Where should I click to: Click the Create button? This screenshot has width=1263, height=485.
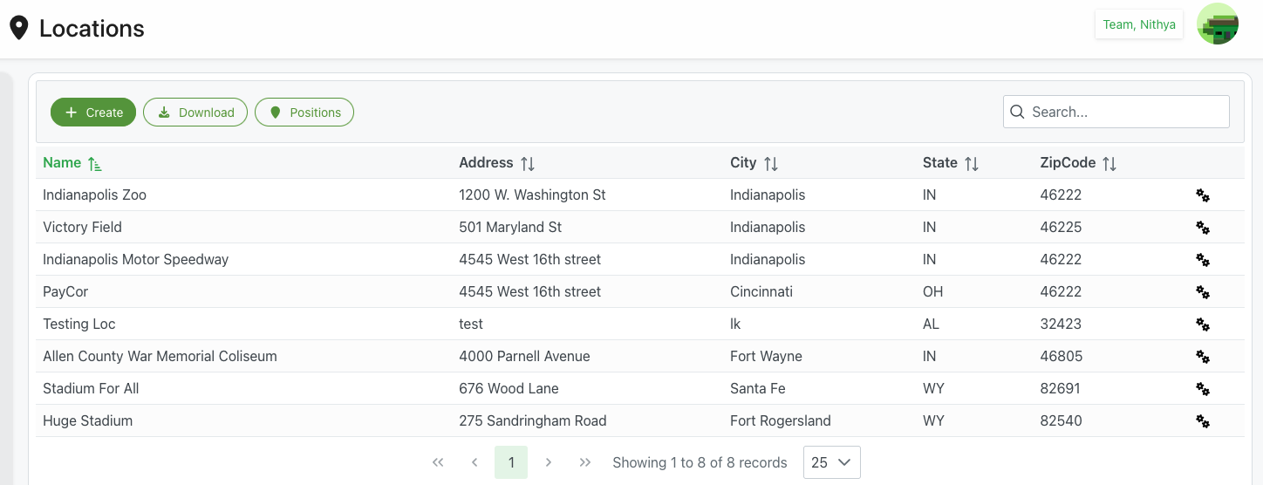[x=93, y=113]
